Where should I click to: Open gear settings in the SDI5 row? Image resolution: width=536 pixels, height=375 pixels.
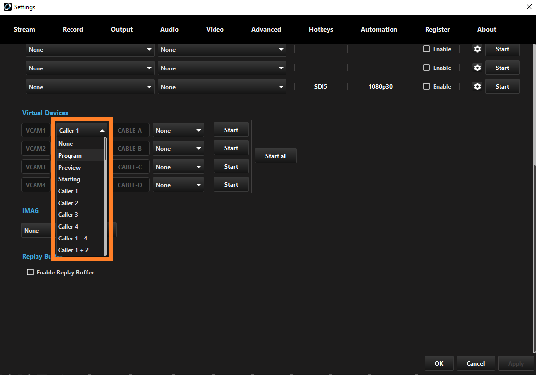[x=477, y=86]
